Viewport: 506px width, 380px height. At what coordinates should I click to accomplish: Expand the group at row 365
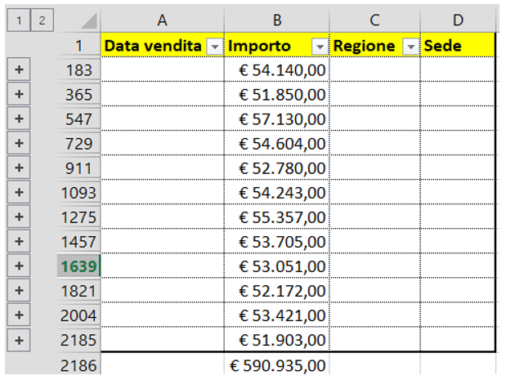[x=19, y=93]
